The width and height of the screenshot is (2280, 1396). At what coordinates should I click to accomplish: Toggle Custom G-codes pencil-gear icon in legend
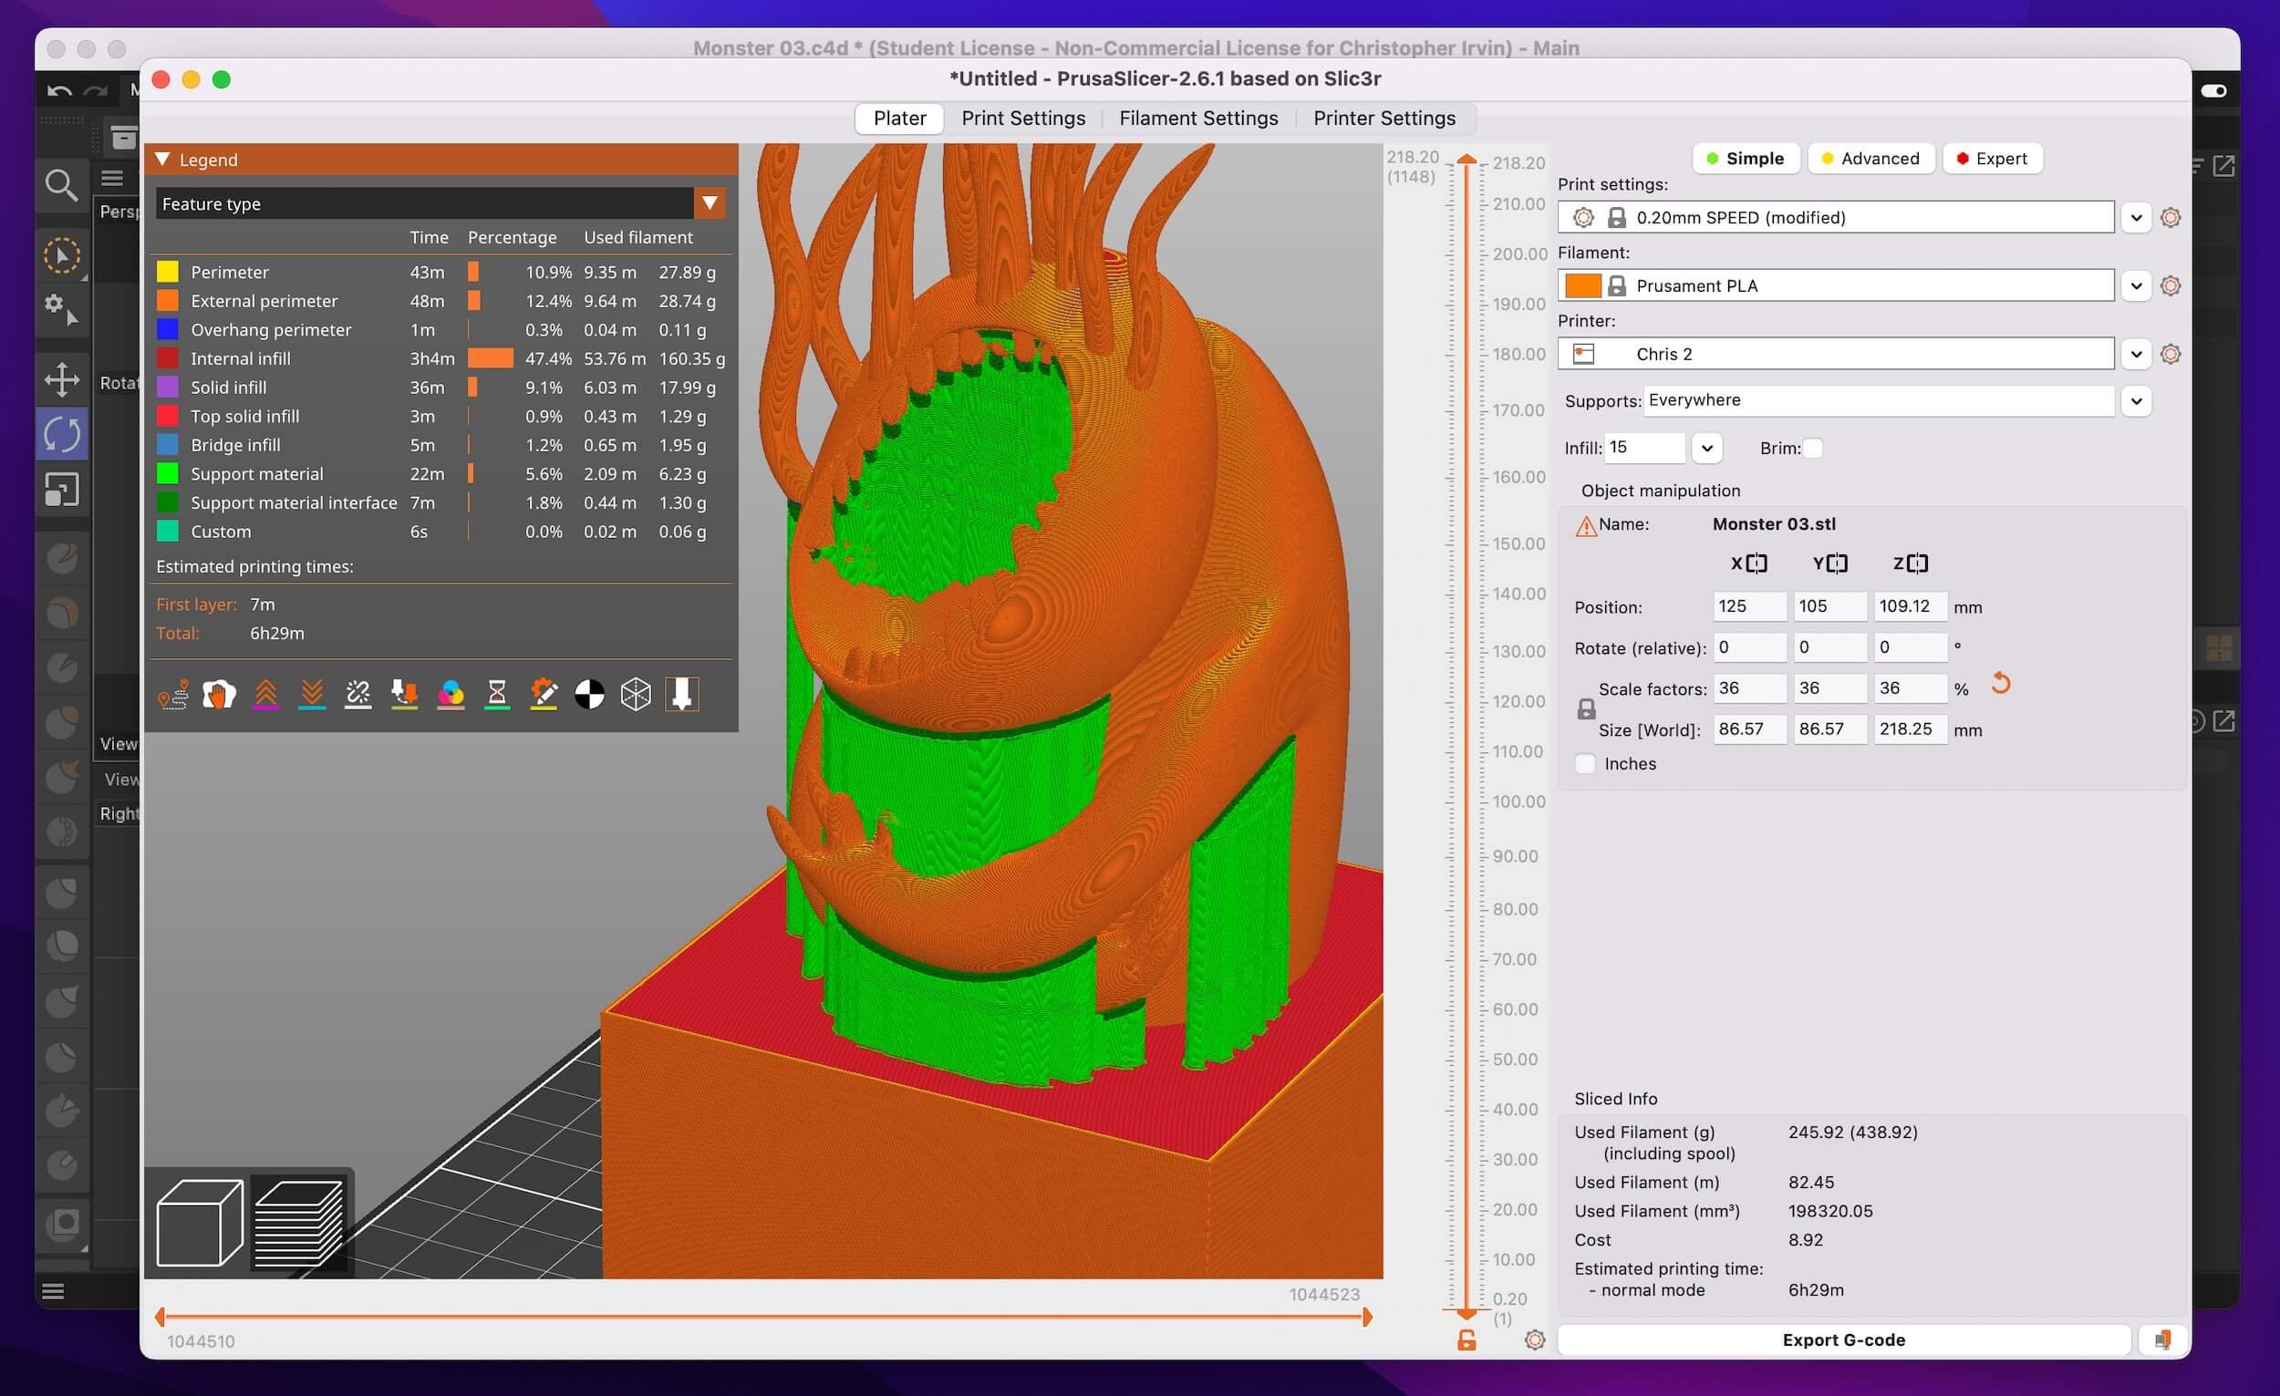click(544, 694)
